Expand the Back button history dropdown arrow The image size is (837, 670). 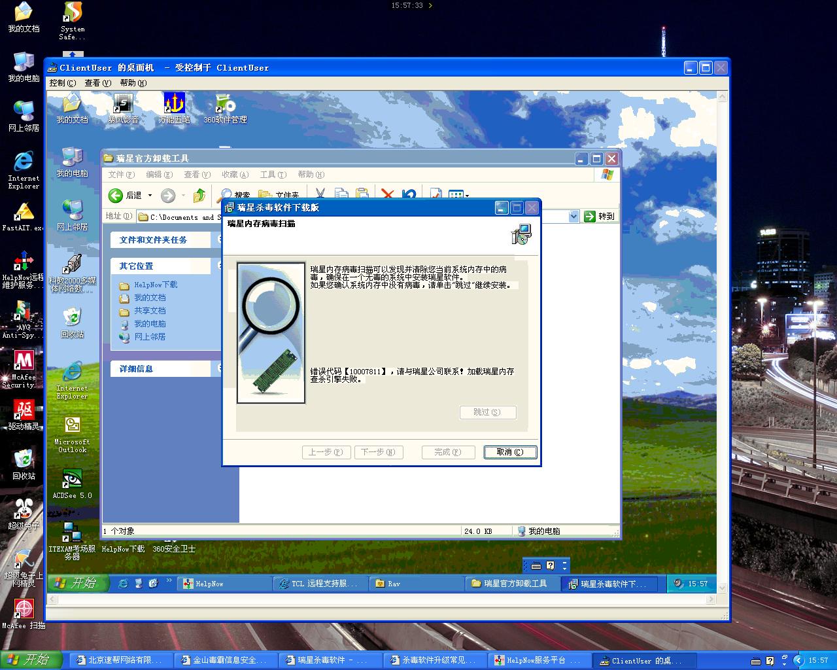click(x=150, y=196)
